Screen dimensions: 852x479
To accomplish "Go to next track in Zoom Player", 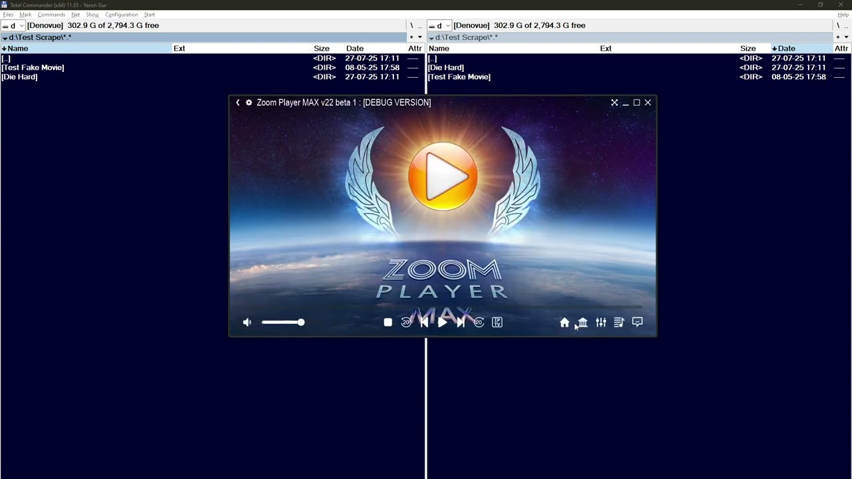I will [460, 322].
